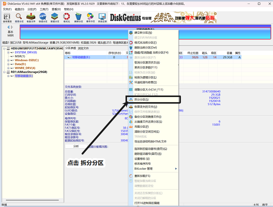Go to next disk with right arrow

coord(12,27)
